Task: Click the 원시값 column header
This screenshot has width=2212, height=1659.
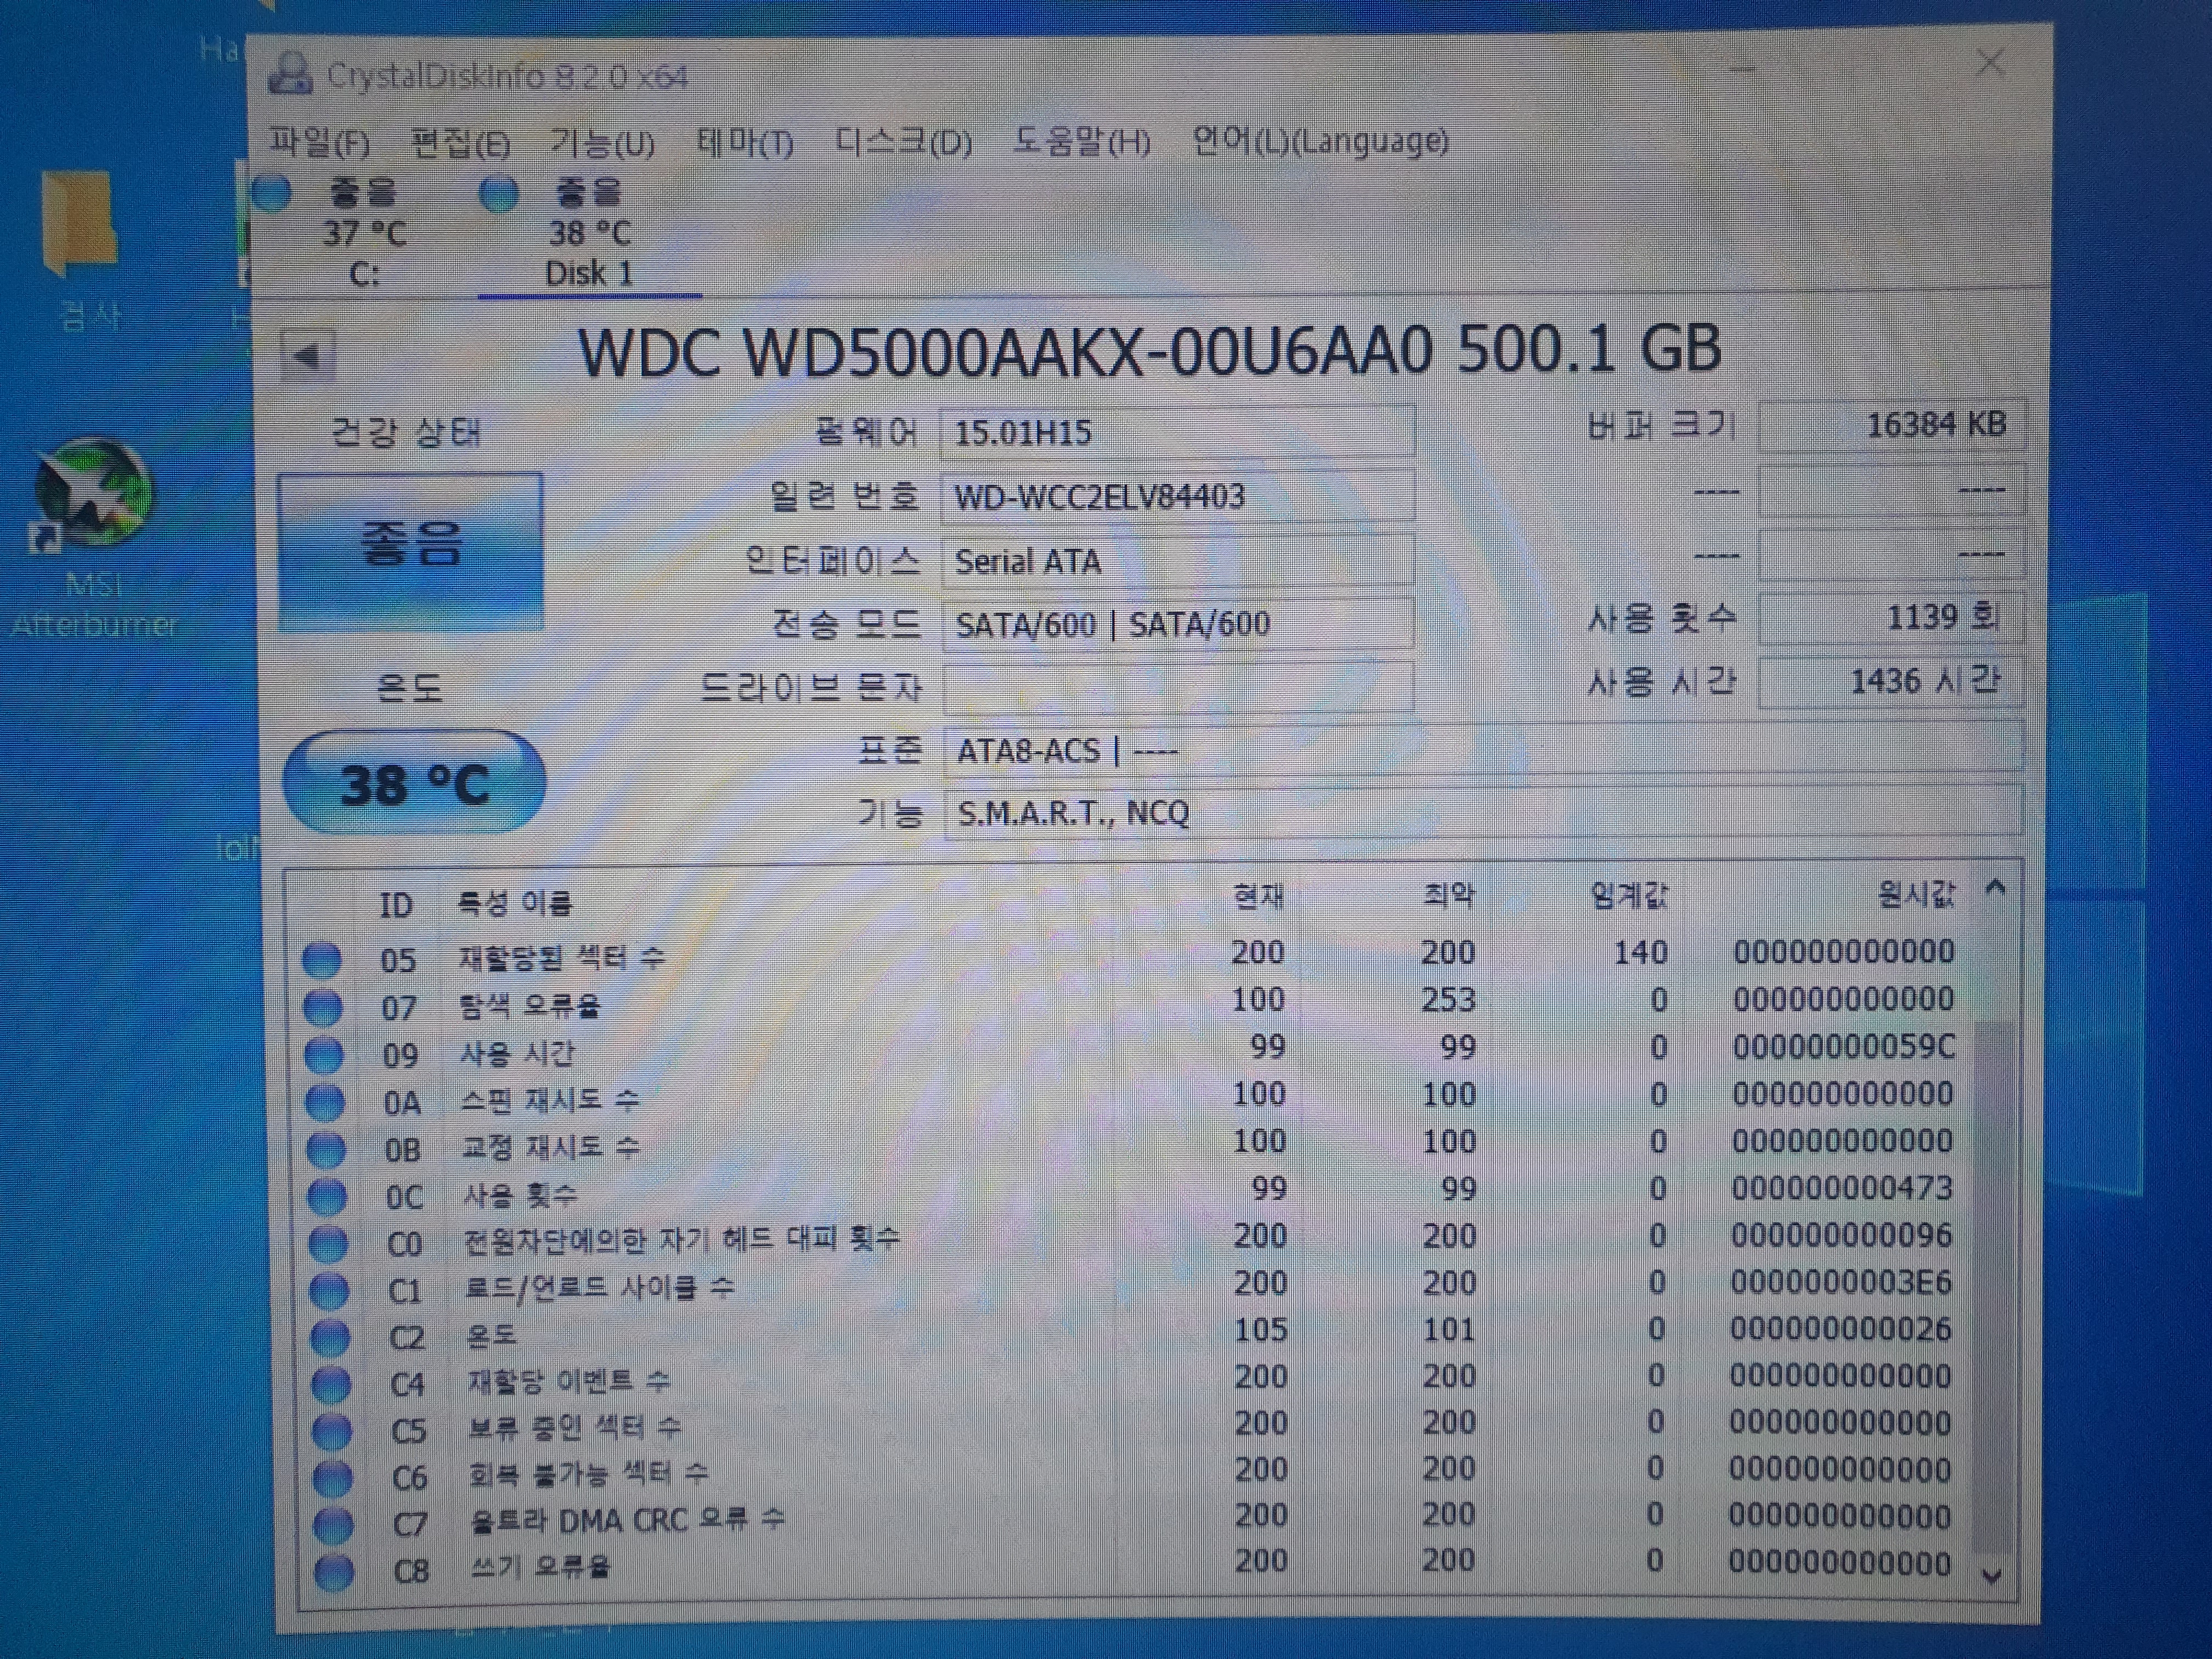Action: pyautogui.click(x=1916, y=892)
